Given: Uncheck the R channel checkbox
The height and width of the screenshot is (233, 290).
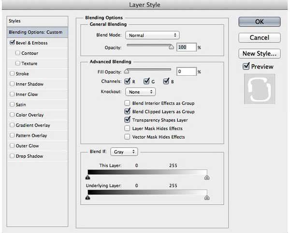Looking at the screenshot, I should [128, 81].
